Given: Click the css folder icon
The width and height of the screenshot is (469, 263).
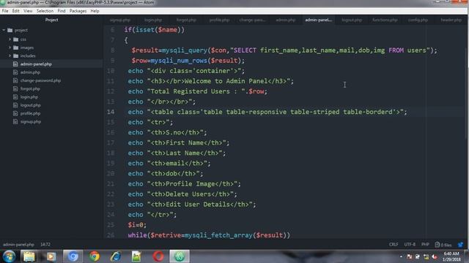Looking at the screenshot, I should 16,39.
